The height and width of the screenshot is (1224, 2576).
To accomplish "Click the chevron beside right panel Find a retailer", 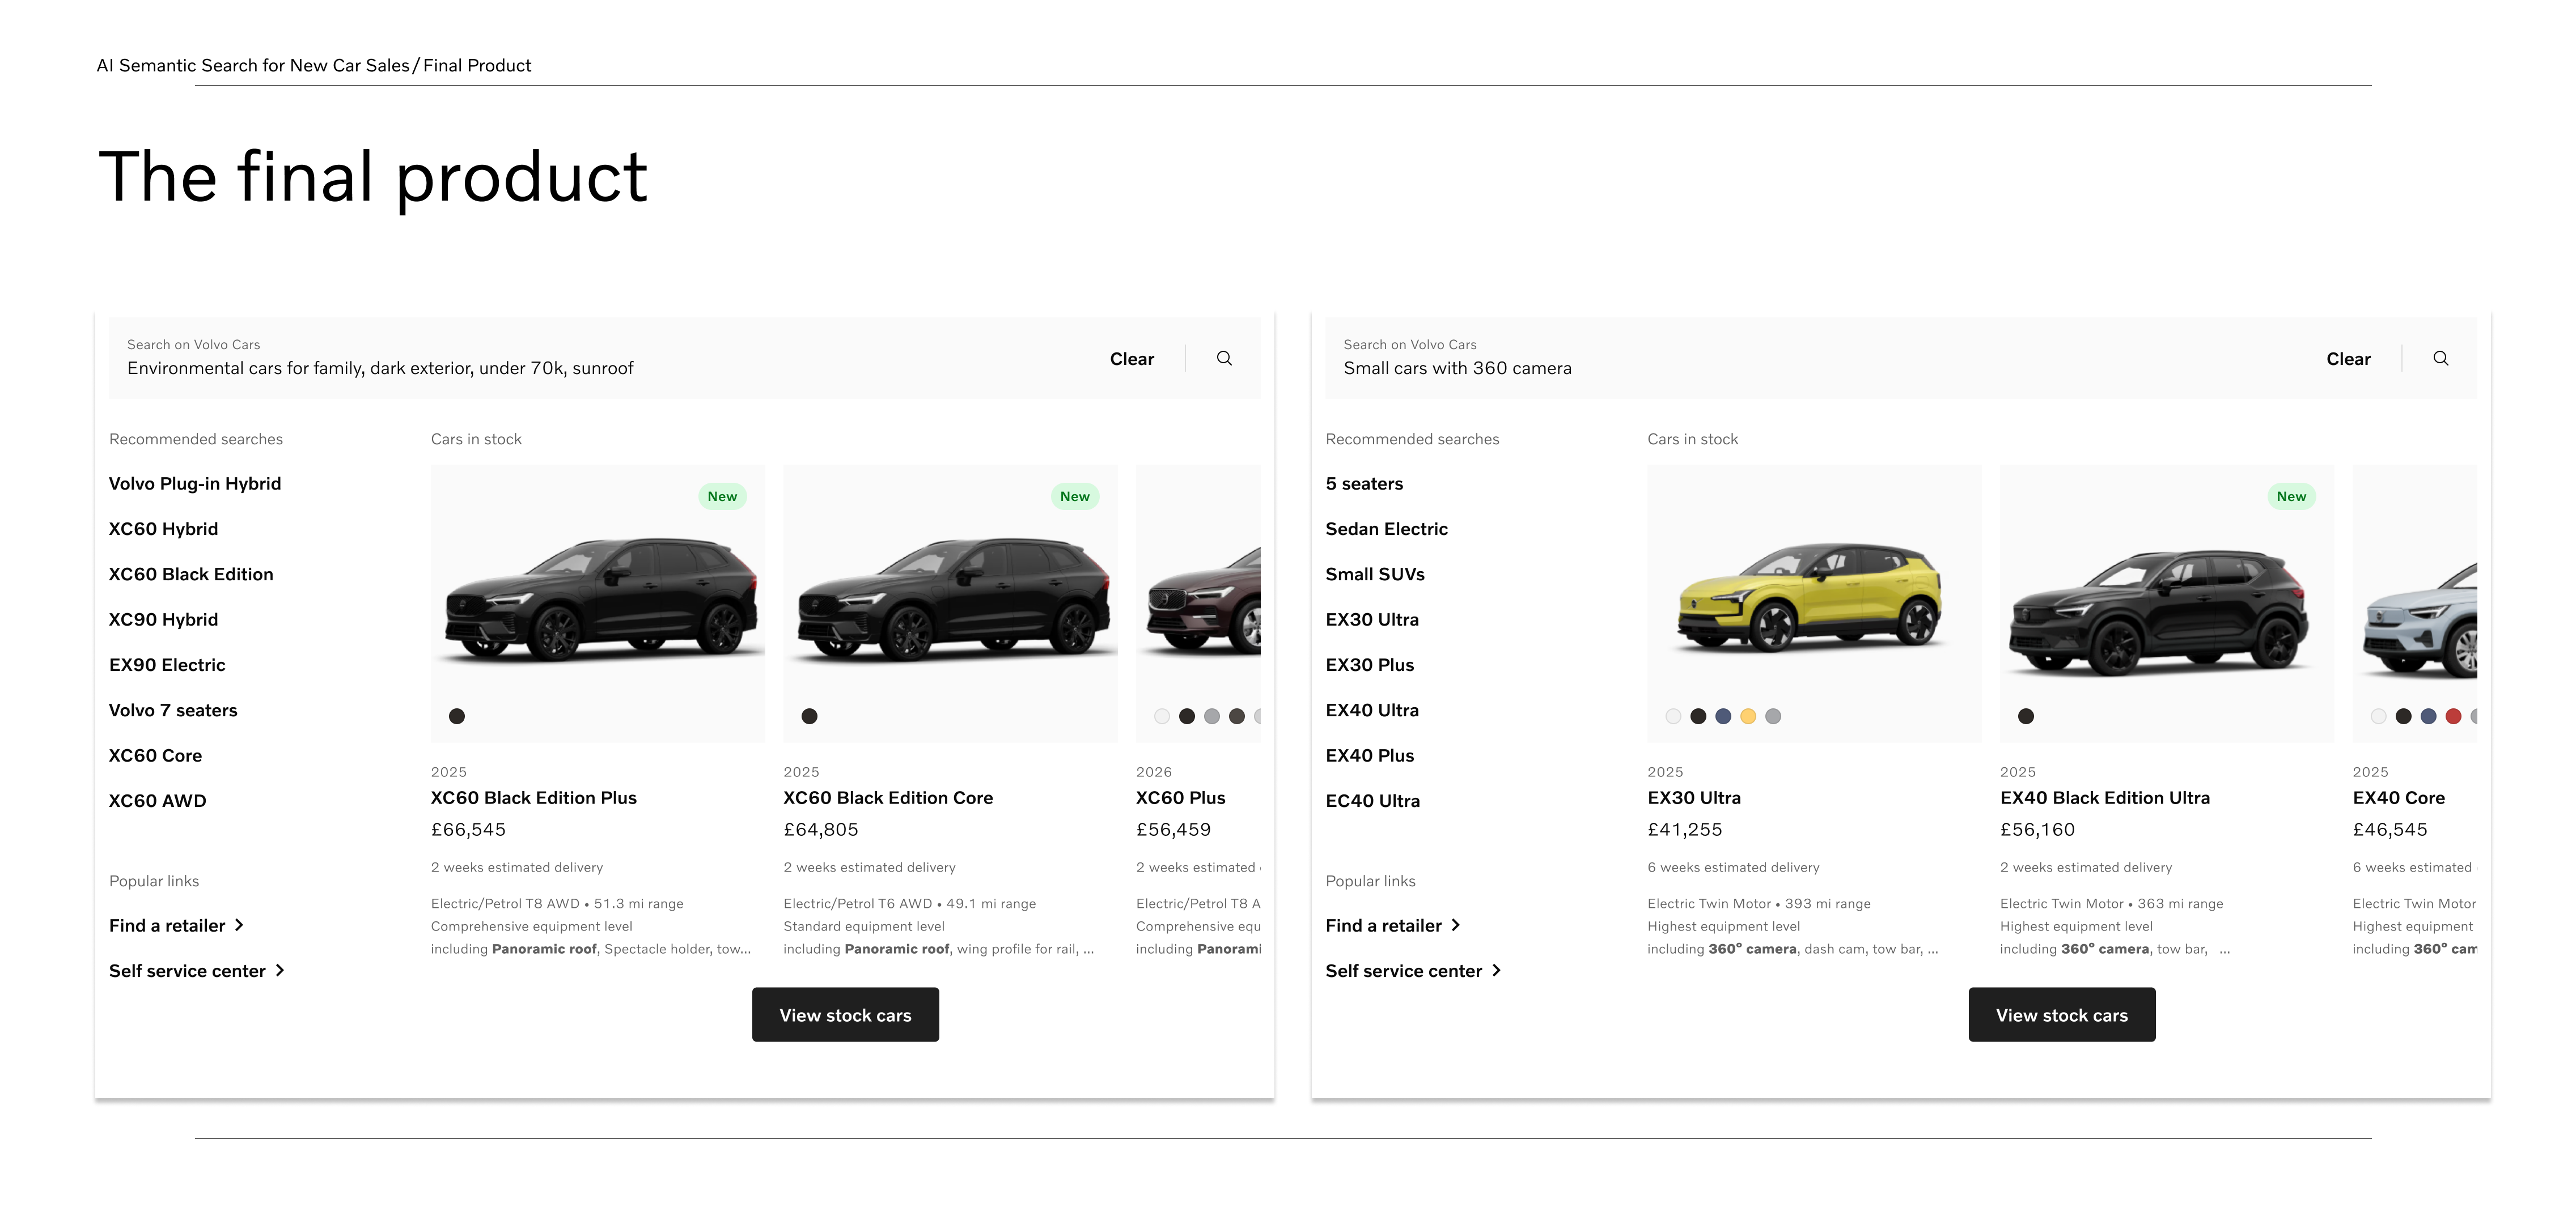I will click(x=1456, y=925).
